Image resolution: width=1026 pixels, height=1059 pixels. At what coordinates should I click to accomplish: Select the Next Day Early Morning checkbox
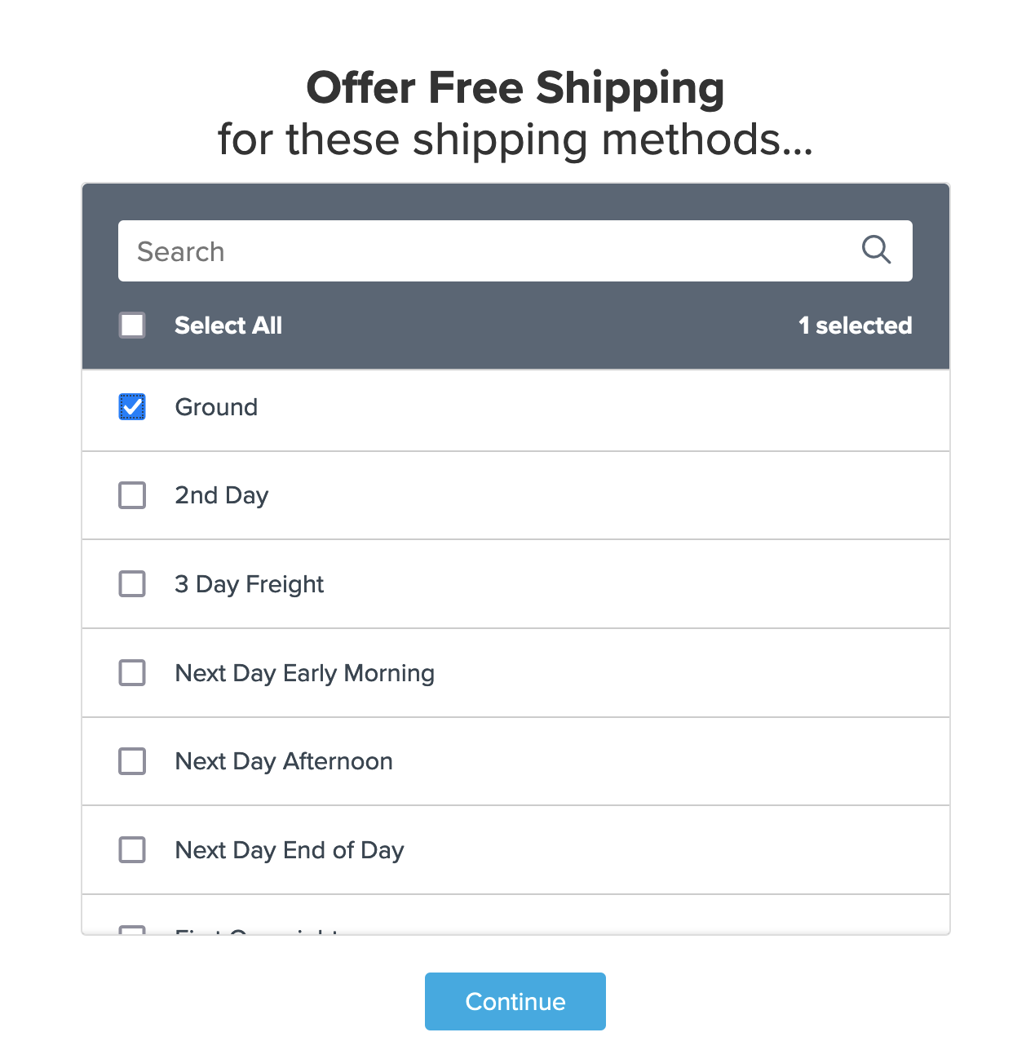tap(132, 673)
